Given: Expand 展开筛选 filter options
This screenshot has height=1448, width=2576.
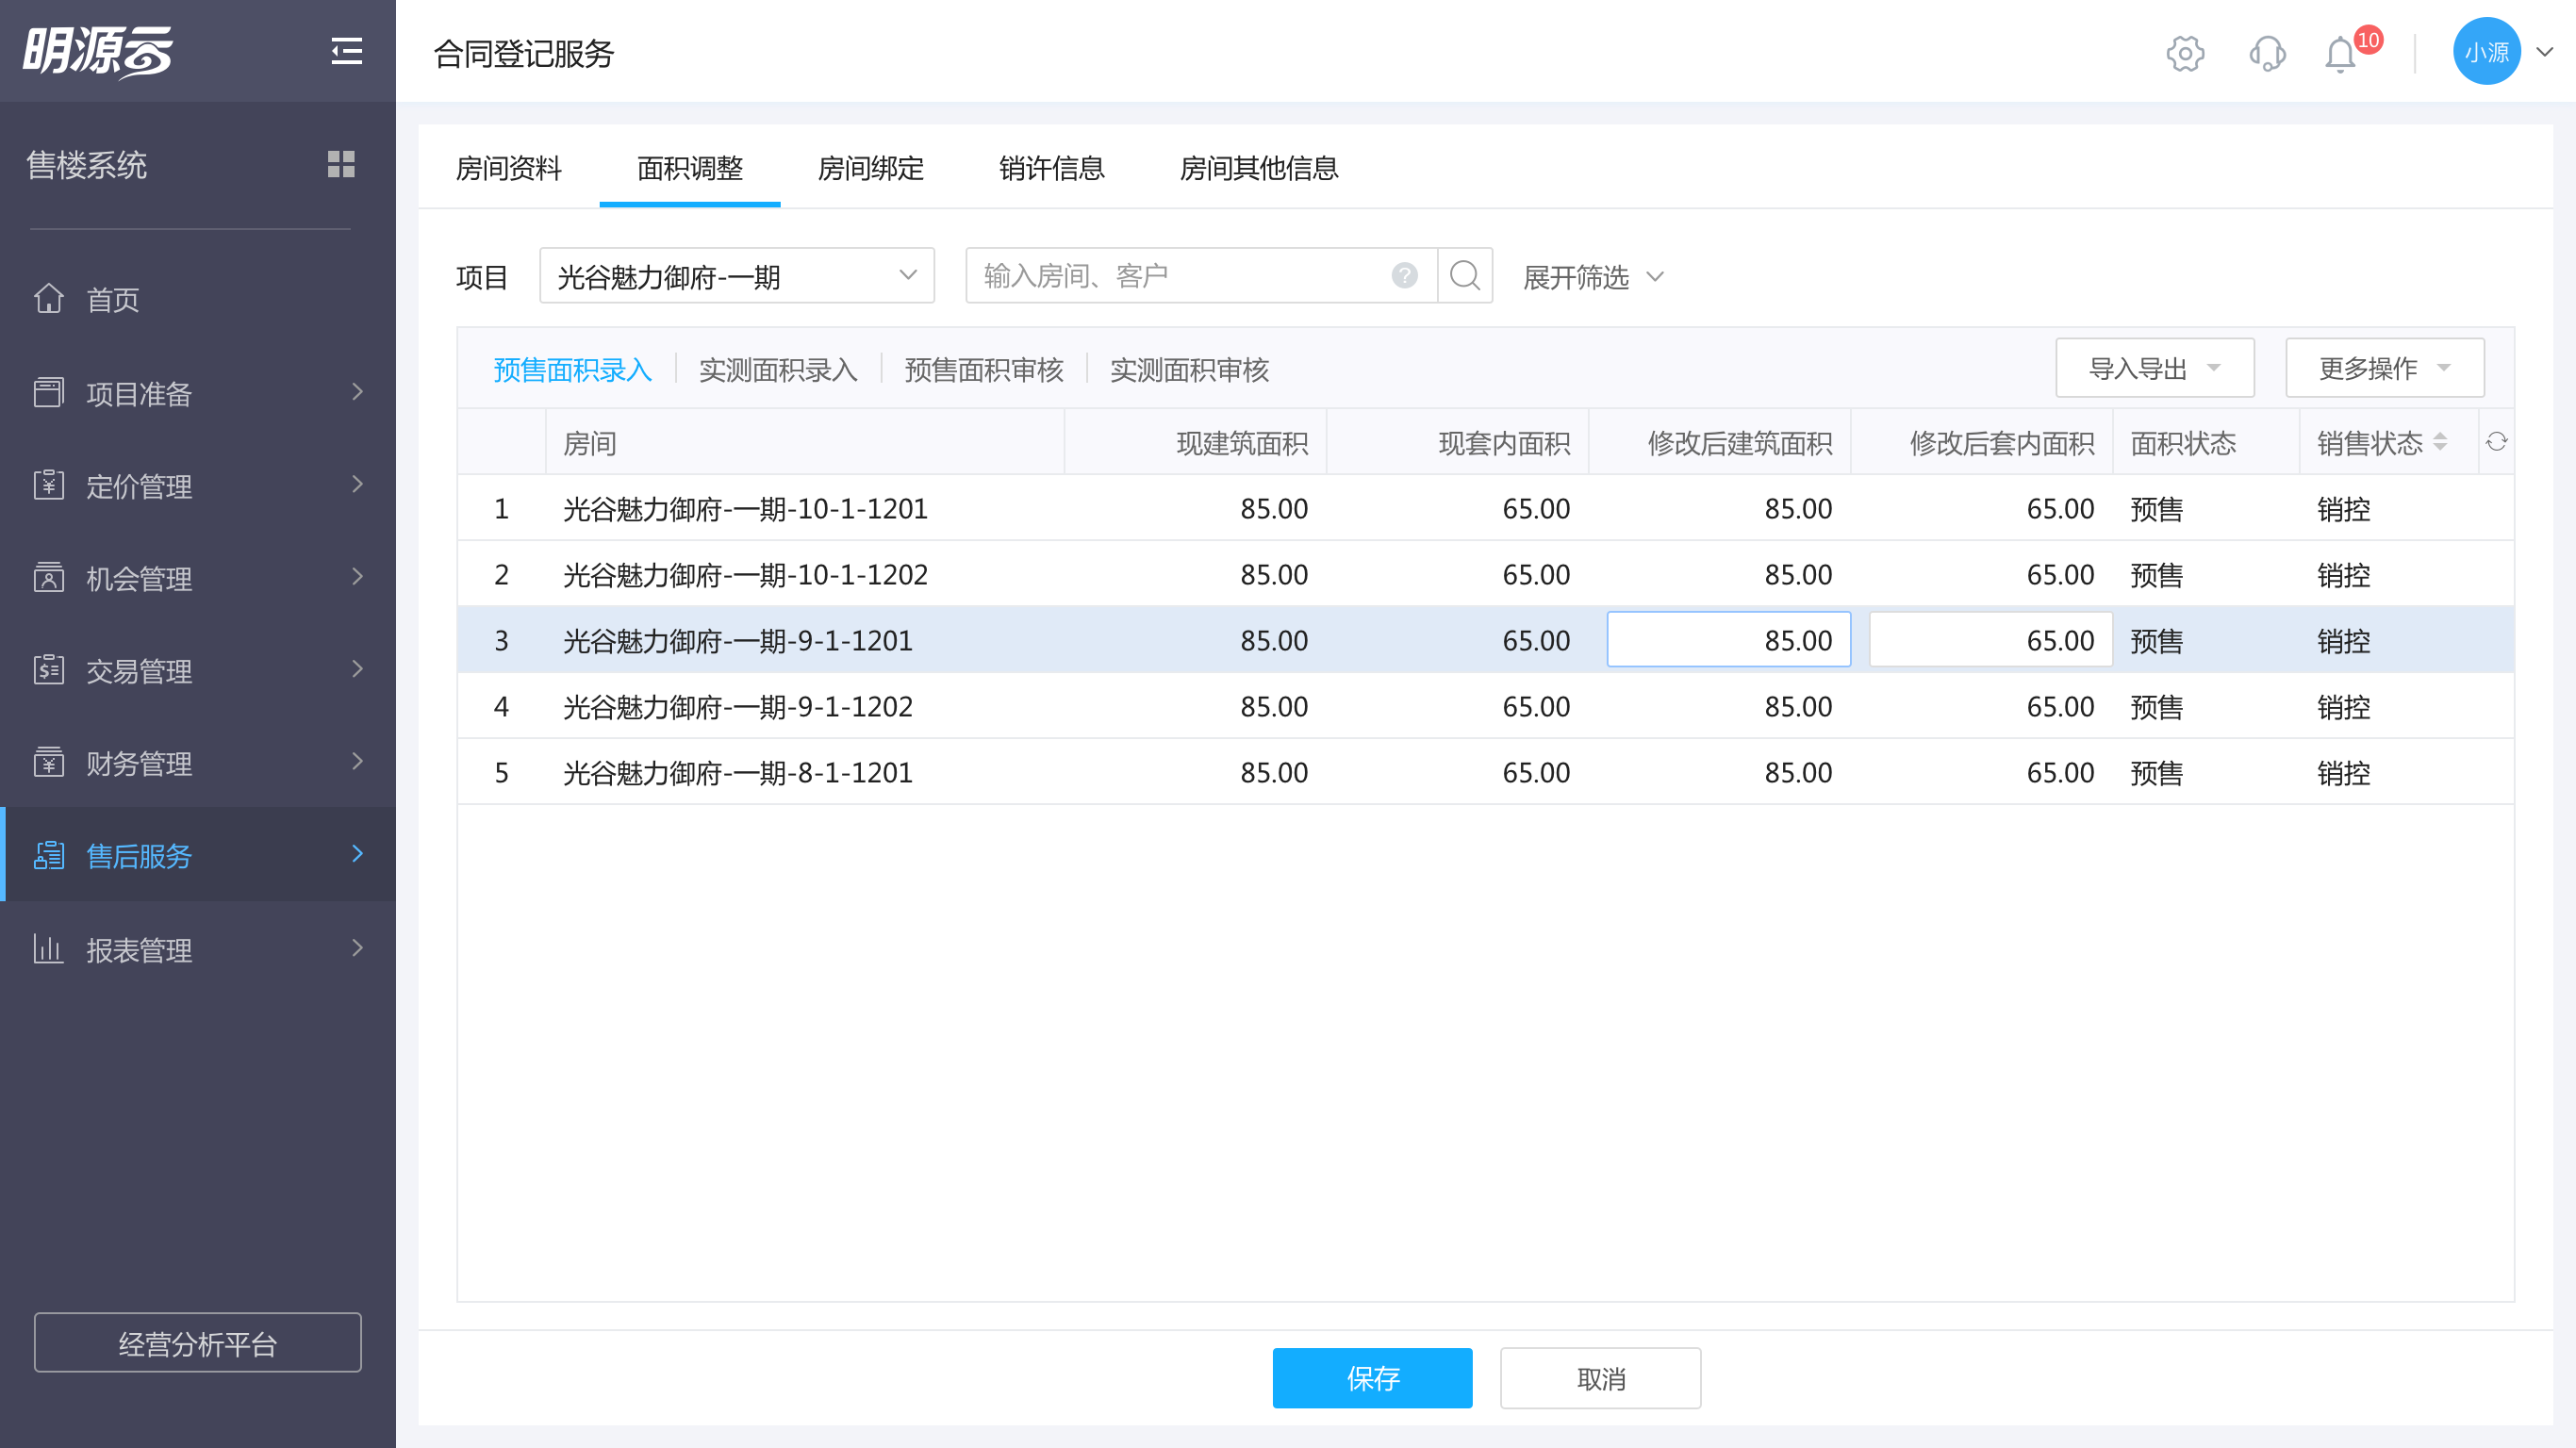Looking at the screenshot, I should [1593, 277].
